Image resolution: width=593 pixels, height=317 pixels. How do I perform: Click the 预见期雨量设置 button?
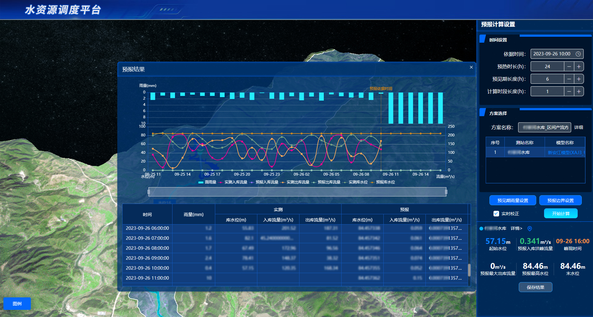click(x=513, y=201)
